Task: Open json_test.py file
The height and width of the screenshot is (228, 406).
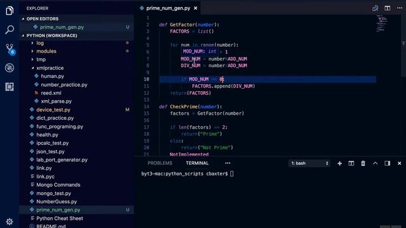Action: (x=50, y=152)
